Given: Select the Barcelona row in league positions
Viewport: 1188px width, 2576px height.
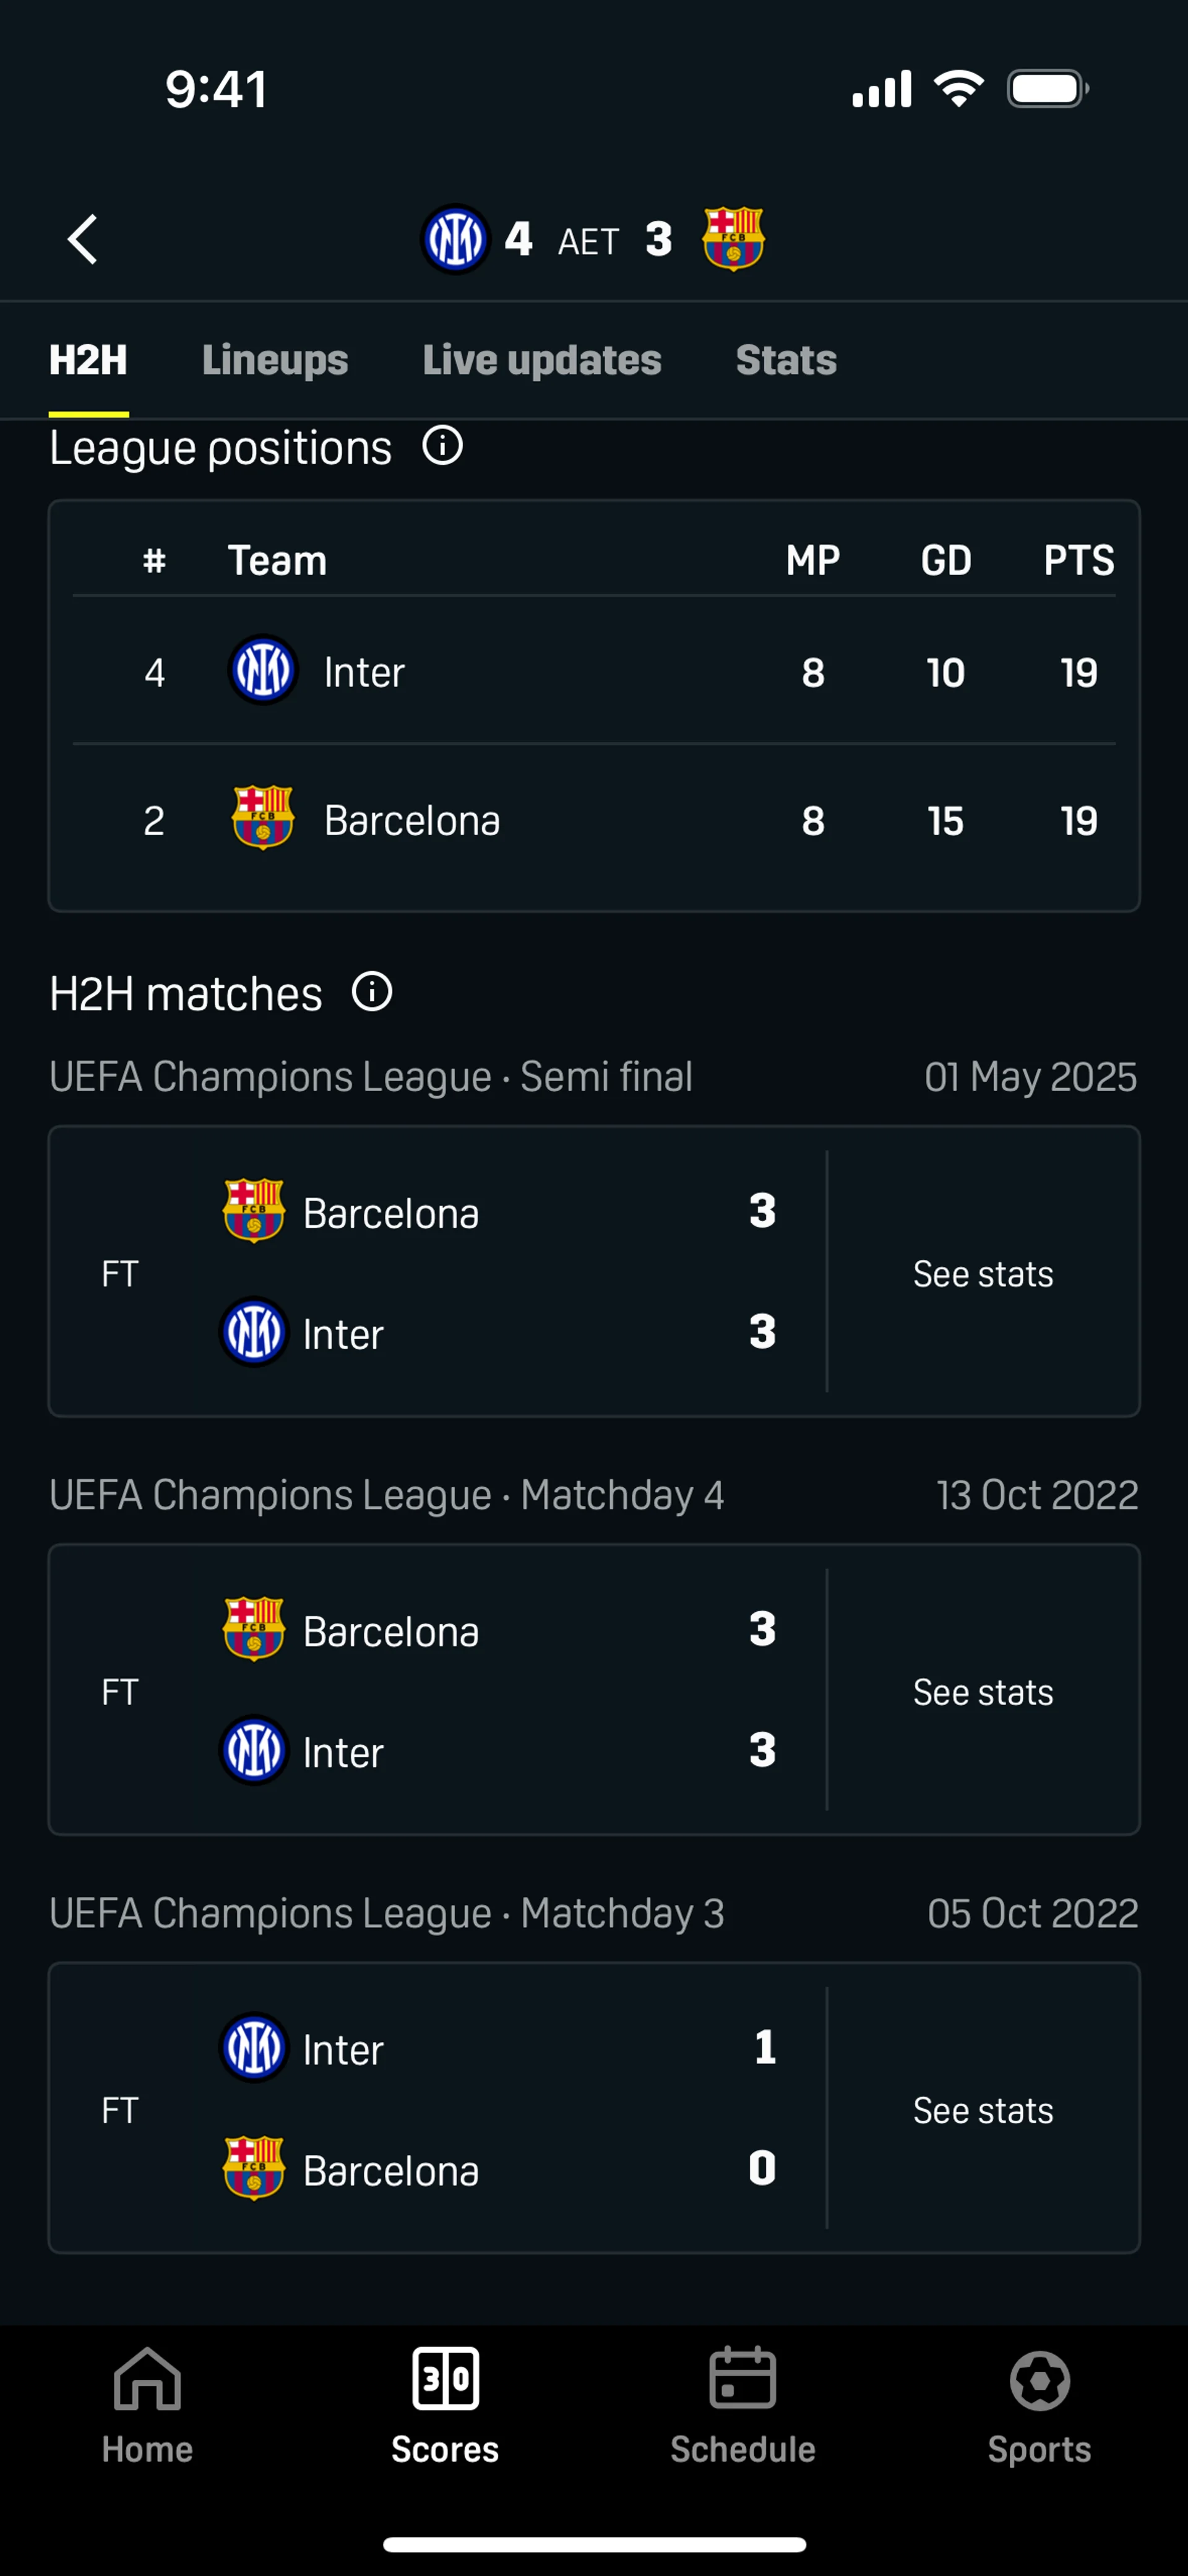Looking at the screenshot, I should [x=594, y=821].
